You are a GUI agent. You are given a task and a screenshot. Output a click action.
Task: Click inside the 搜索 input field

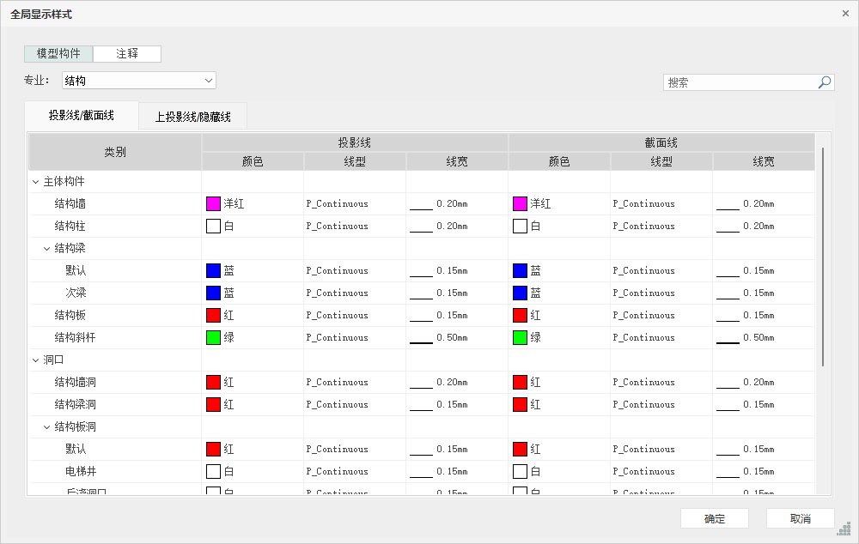click(739, 82)
